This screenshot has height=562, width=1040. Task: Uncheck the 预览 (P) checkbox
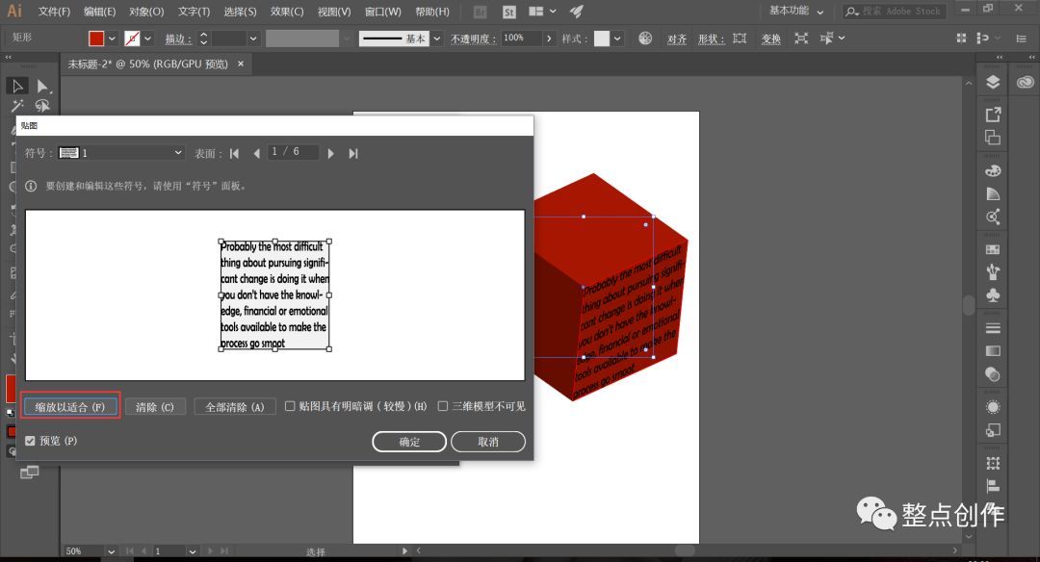point(30,441)
